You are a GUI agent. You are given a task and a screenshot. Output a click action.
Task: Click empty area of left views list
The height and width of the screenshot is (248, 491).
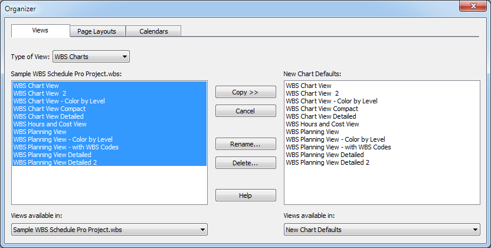(x=109, y=186)
